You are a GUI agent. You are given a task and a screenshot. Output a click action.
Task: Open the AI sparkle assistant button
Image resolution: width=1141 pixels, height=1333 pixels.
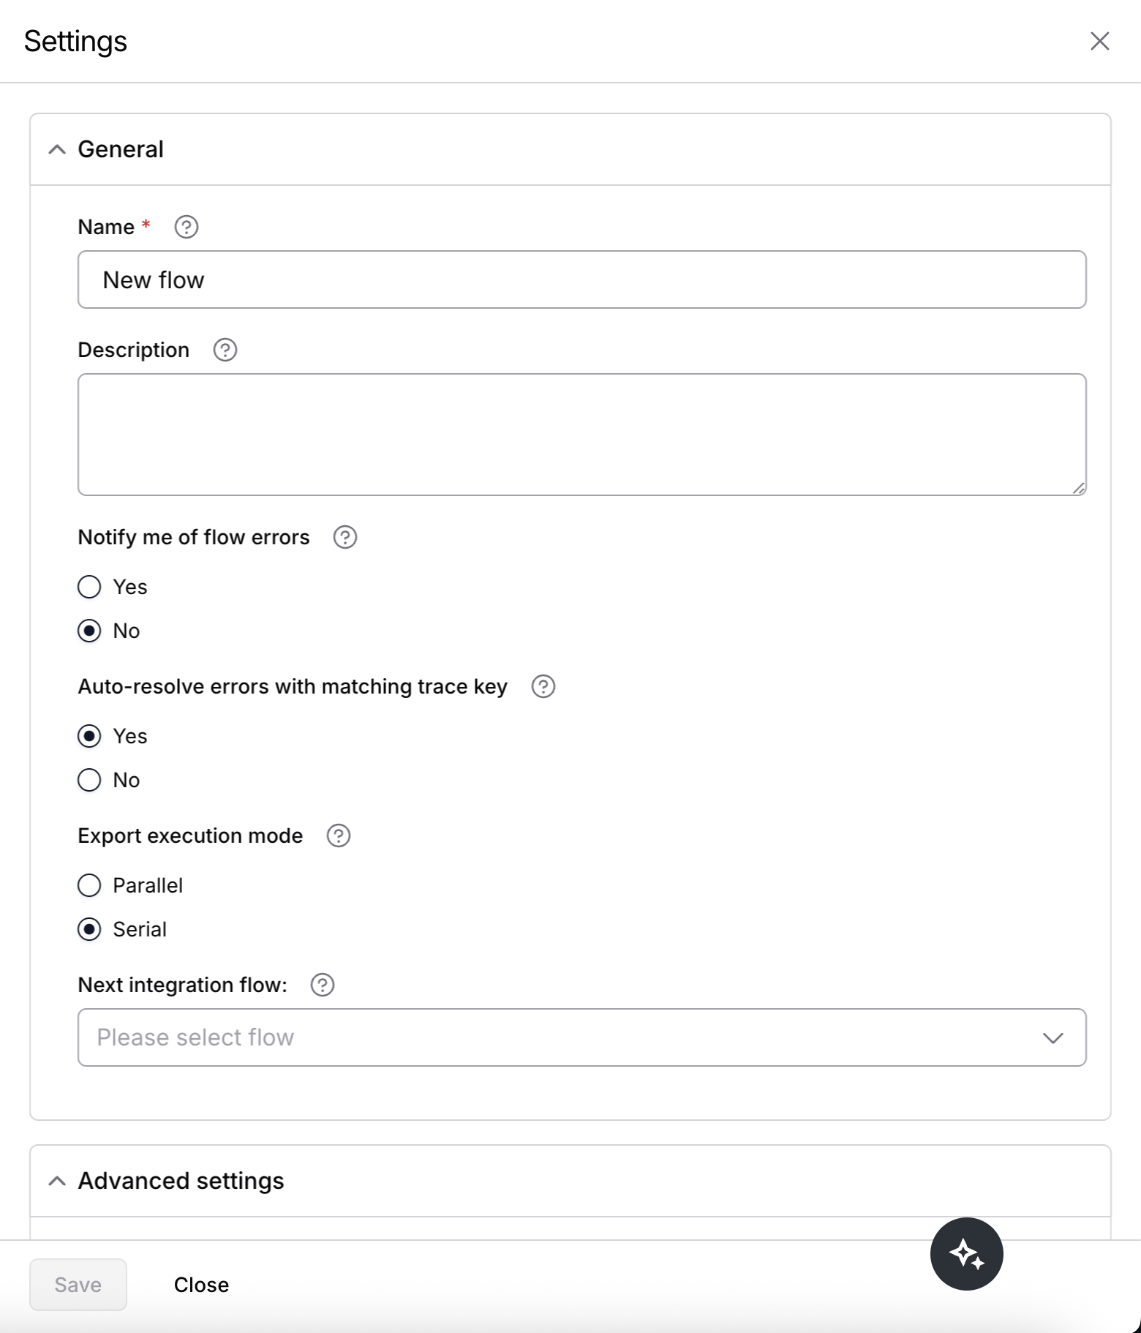click(x=966, y=1254)
